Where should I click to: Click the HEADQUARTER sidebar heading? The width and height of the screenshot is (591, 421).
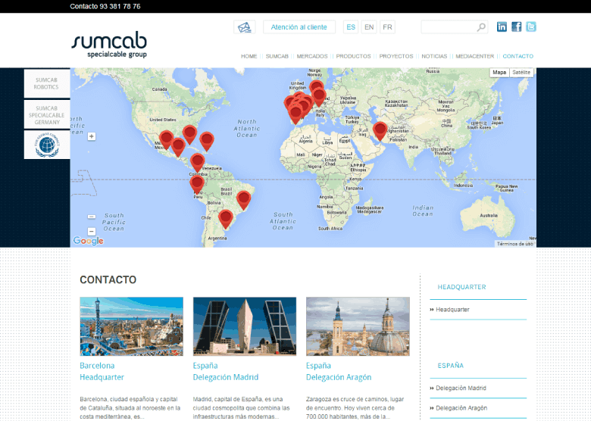(x=461, y=287)
